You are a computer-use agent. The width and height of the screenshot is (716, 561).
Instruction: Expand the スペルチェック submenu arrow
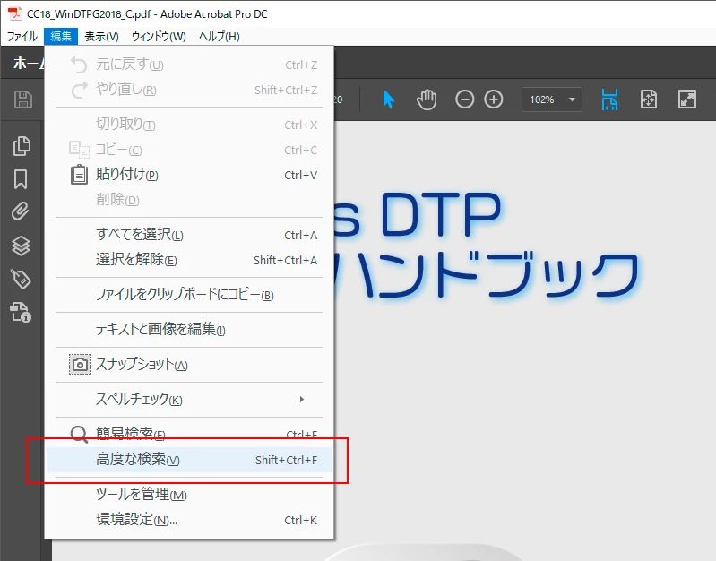pyautogui.click(x=302, y=400)
